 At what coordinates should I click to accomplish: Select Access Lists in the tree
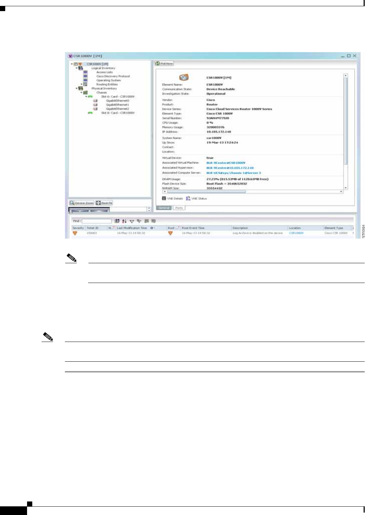(104, 72)
